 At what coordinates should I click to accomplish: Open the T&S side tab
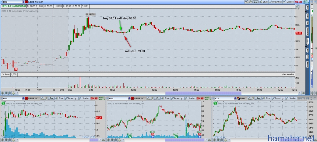pyautogui.click(x=307, y=16)
